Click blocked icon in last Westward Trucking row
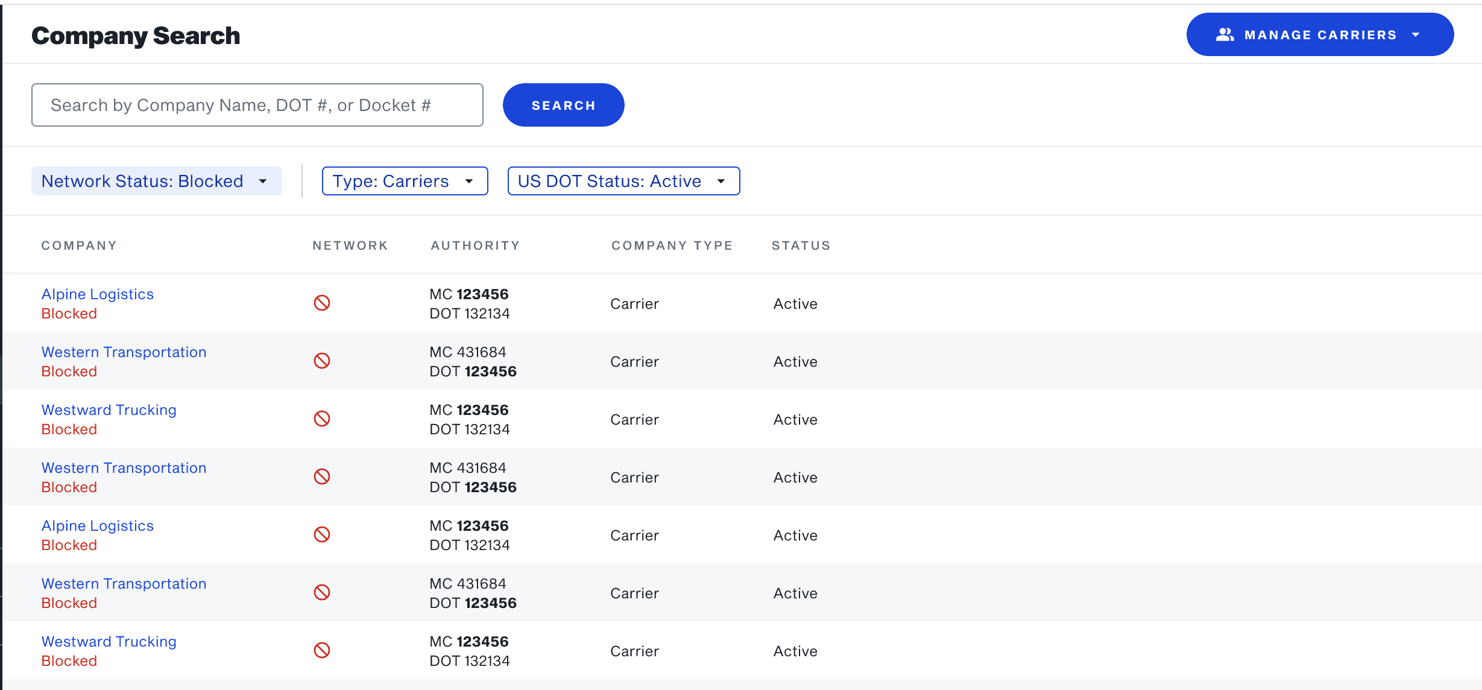Screen dimensions: 1482x690 322,650
